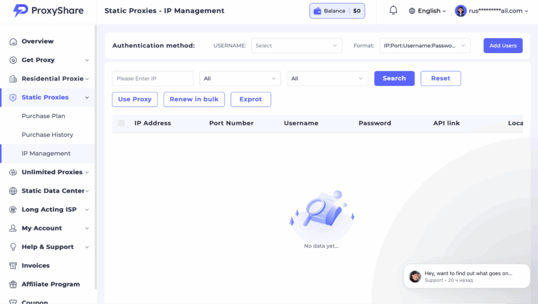Viewport: 538px width, 304px height.
Task: Click the Get Proxy target icon
Action: coord(13,60)
